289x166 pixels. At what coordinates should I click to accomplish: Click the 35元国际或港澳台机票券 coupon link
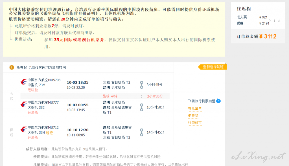pyautogui.click(x=79, y=40)
